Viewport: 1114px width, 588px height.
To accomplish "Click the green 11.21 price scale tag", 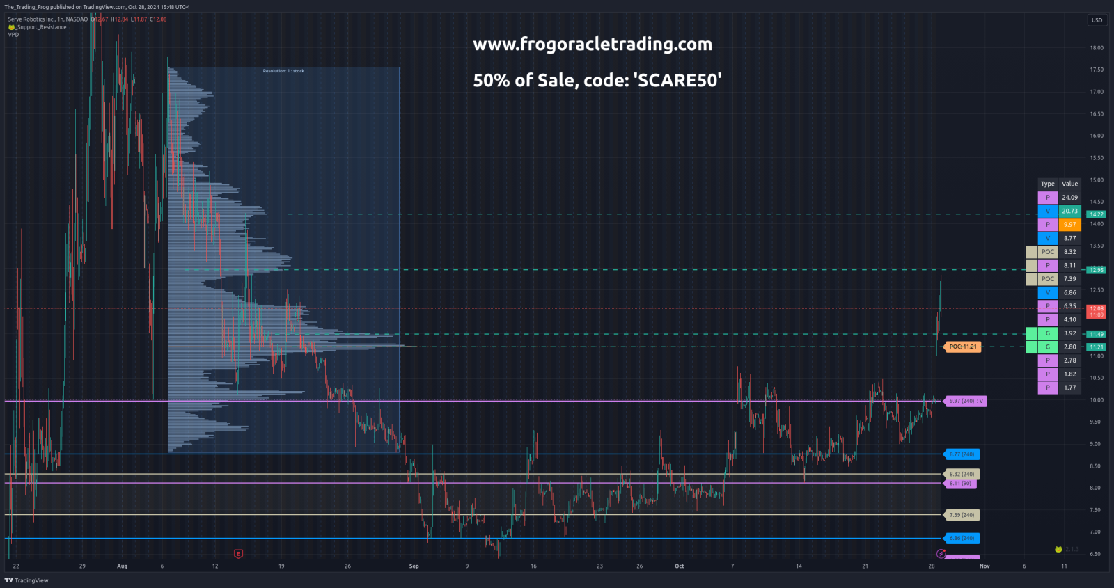I will [x=1097, y=347].
